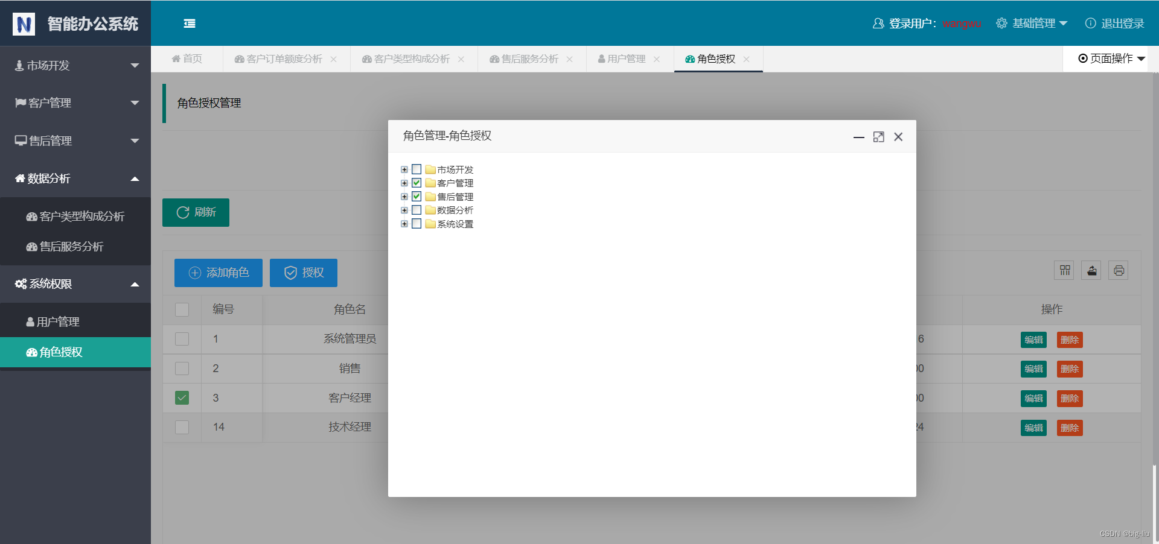Click the 售后管理 folder icon in tree
The height and width of the screenshot is (544, 1159).
pyautogui.click(x=430, y=197)
